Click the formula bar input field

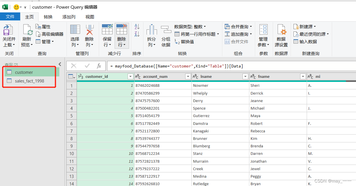231,66
